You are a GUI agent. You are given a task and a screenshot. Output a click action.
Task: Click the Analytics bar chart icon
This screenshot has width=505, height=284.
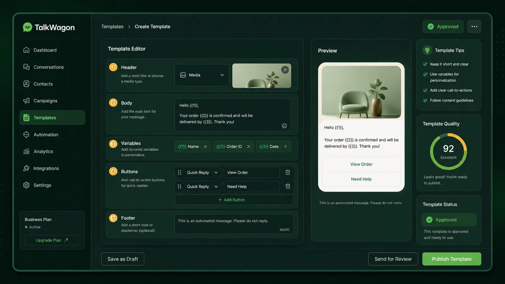pyautogui.click(x=27, y=151)
